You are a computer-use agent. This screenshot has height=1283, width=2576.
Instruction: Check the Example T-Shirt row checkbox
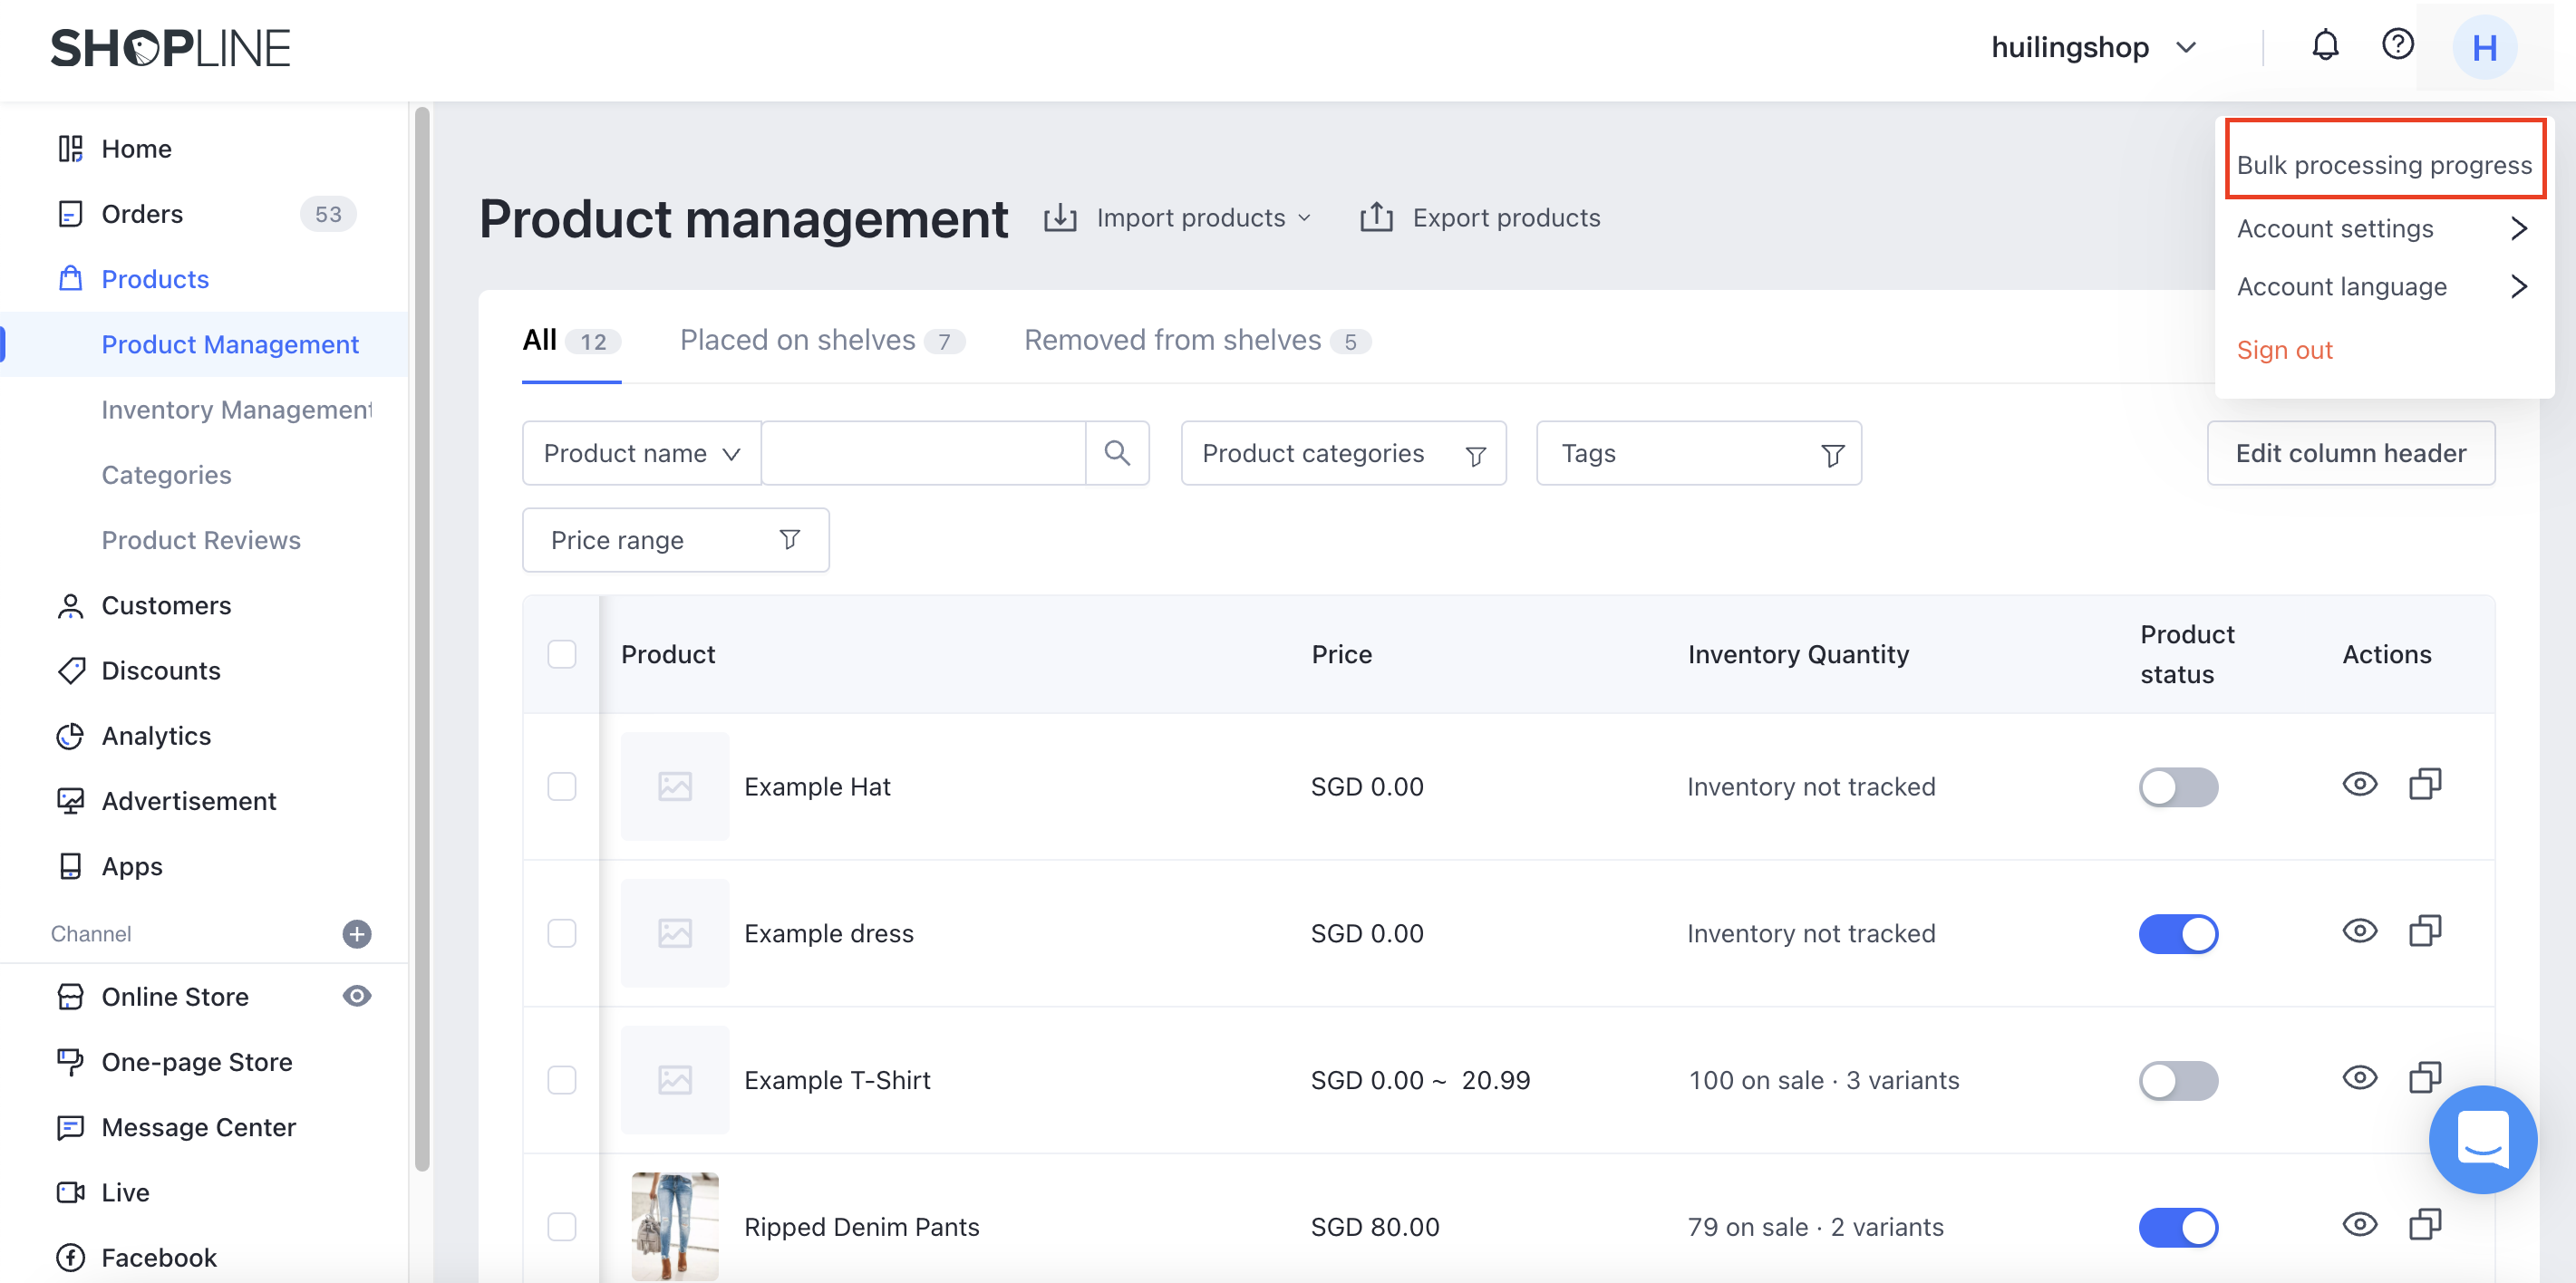tap(562, 1079)
